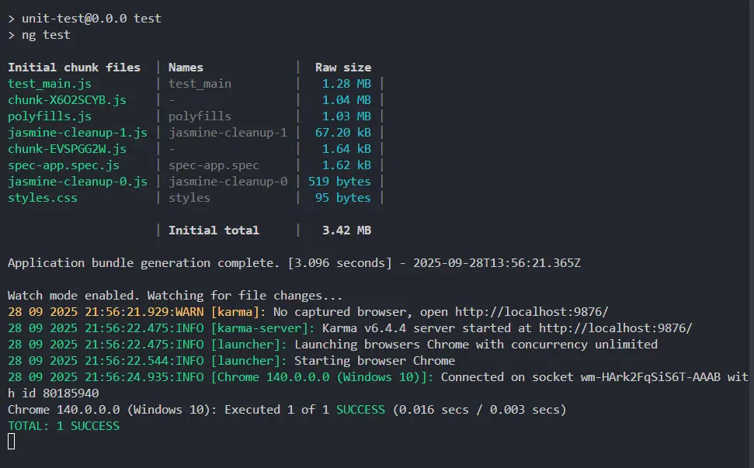Click the "ng test" command text

(46, 35)
